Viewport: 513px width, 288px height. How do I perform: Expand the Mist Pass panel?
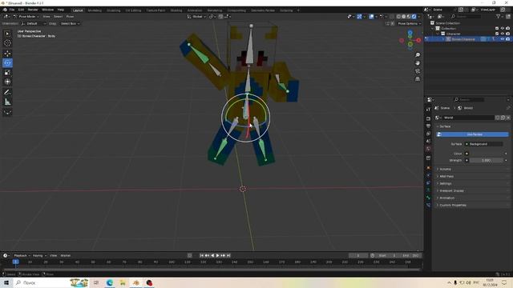pos(446,176)
